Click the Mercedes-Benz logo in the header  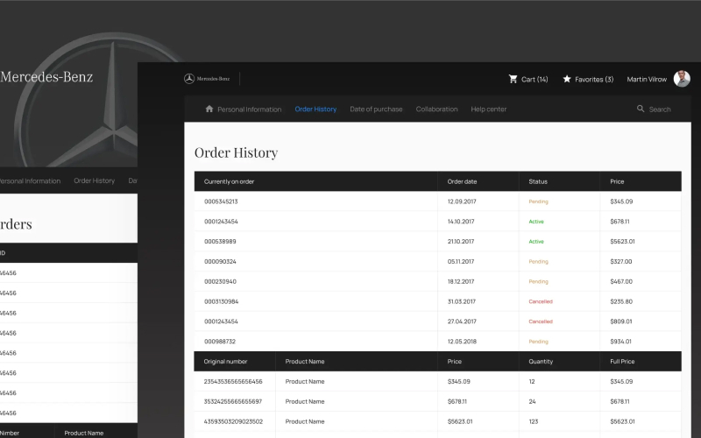[207, 79]
